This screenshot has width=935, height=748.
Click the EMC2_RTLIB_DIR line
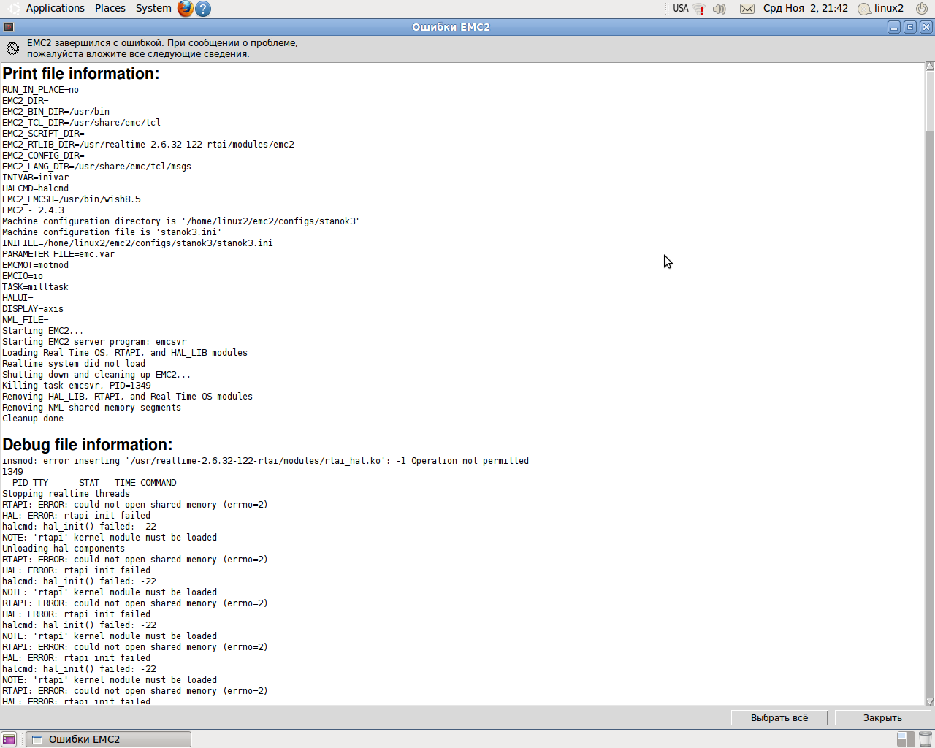click(148, 145)
